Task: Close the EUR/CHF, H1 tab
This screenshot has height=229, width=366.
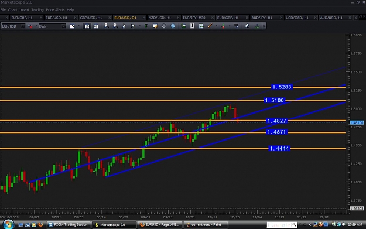Action: click(x=41, y=18)
